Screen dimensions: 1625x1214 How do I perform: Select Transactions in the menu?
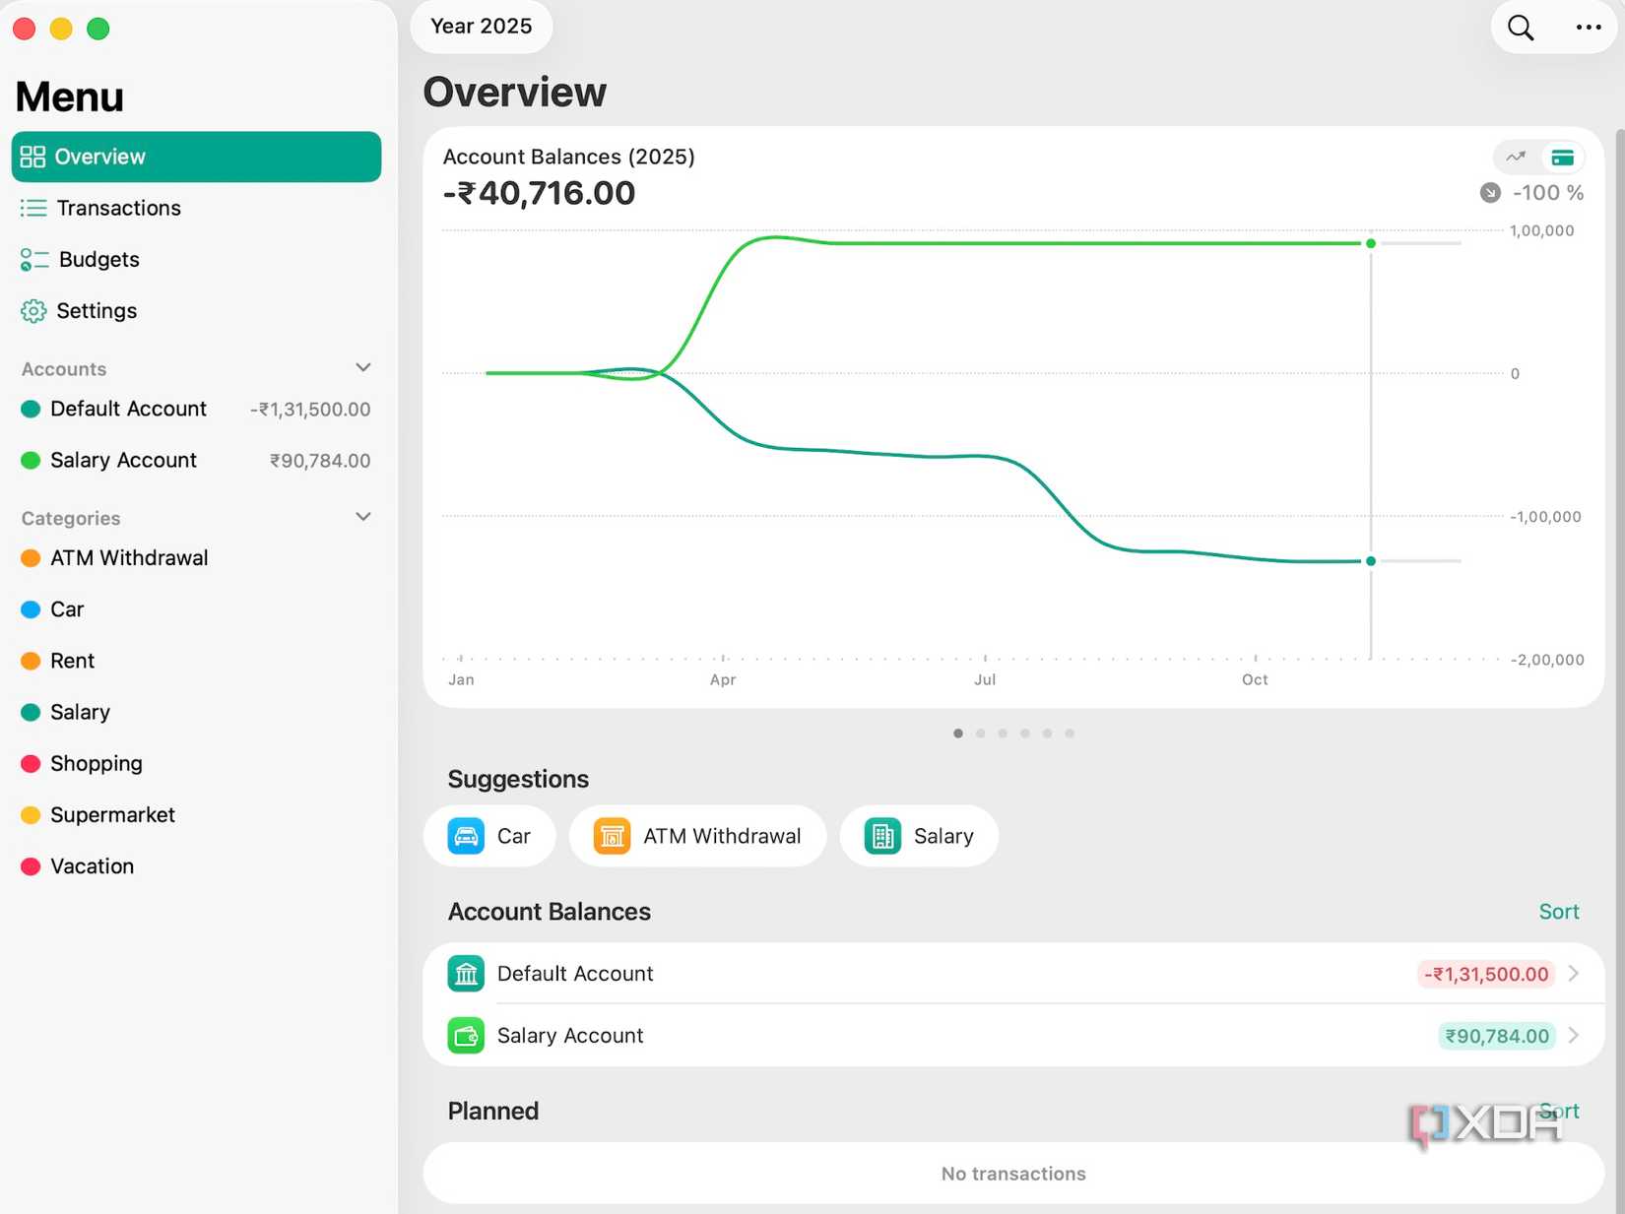tap(196, 208)
